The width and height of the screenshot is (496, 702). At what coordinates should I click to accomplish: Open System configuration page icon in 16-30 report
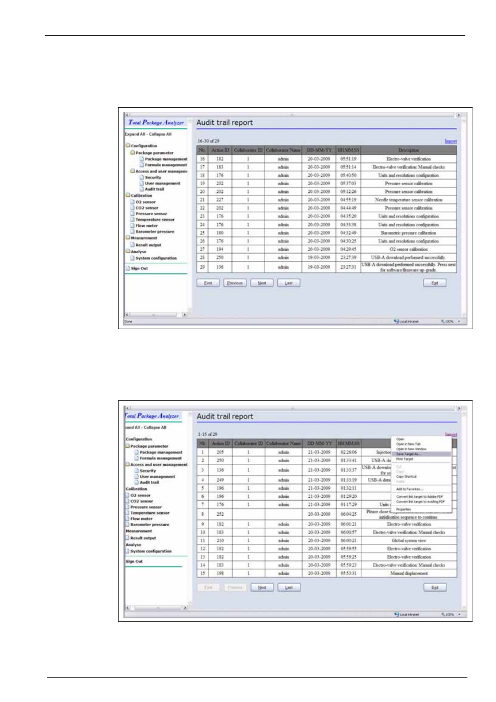[x=133, y=258]
